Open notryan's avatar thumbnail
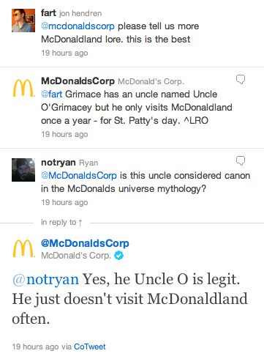Screen dimensions: 264x356 tap(23, 170)
